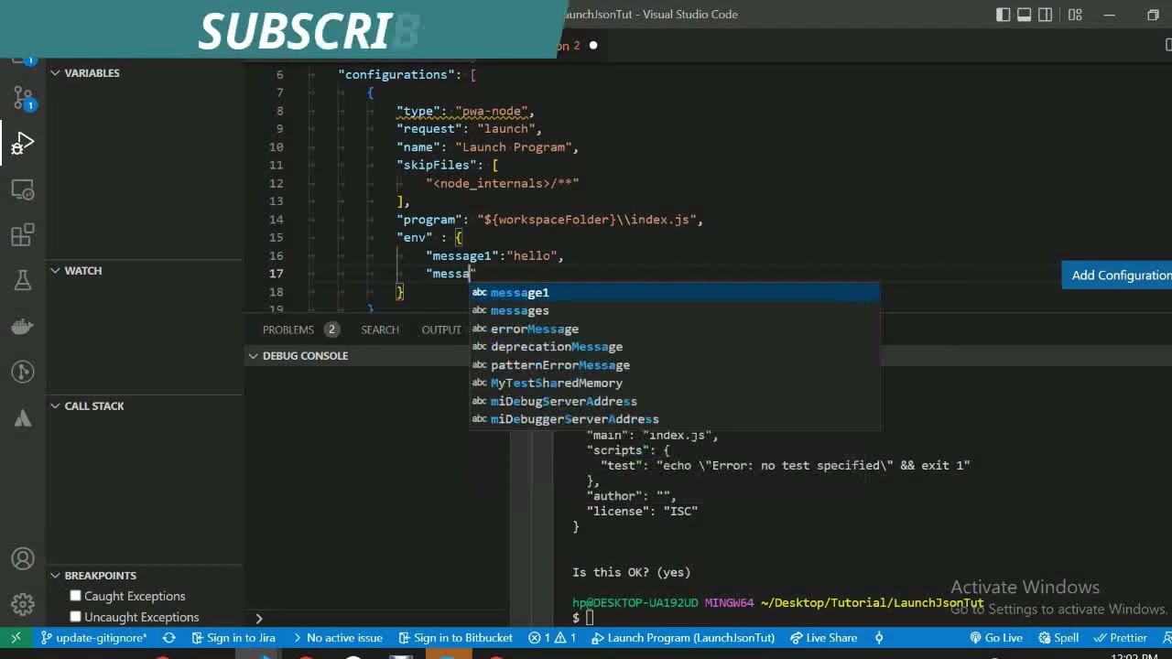Open Customize Layout icon
This screenshot has width=1172, height=659.
[x=1075, y=15]
